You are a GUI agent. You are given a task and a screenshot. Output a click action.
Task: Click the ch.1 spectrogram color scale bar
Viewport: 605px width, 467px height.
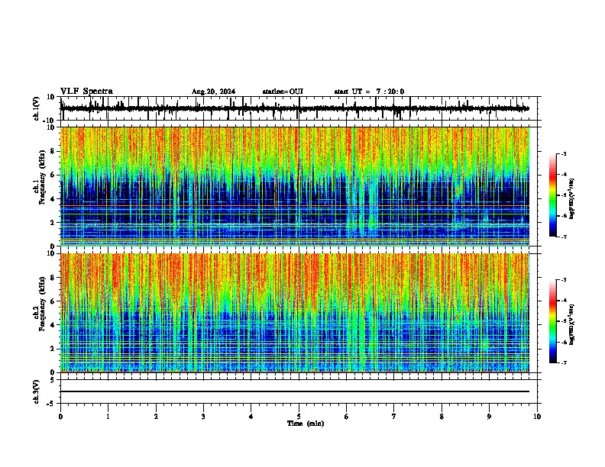pos(553,195)
